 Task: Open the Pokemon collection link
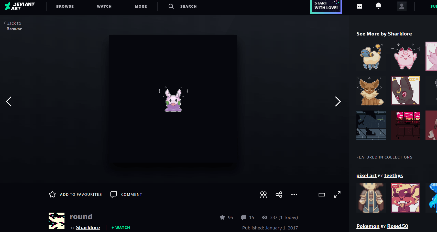click(368, 226)
